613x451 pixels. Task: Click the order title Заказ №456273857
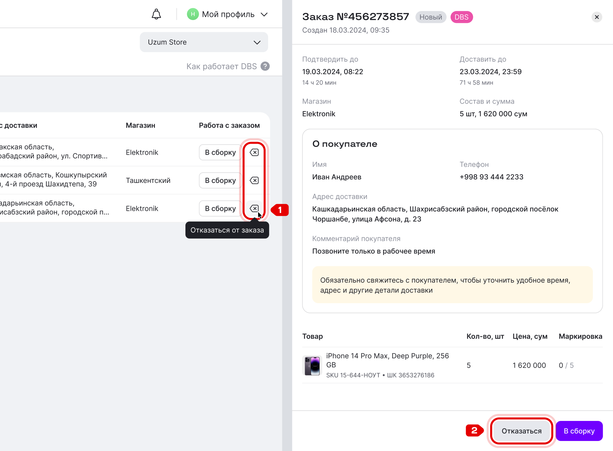pyautogui.click(x=356, y=17)
